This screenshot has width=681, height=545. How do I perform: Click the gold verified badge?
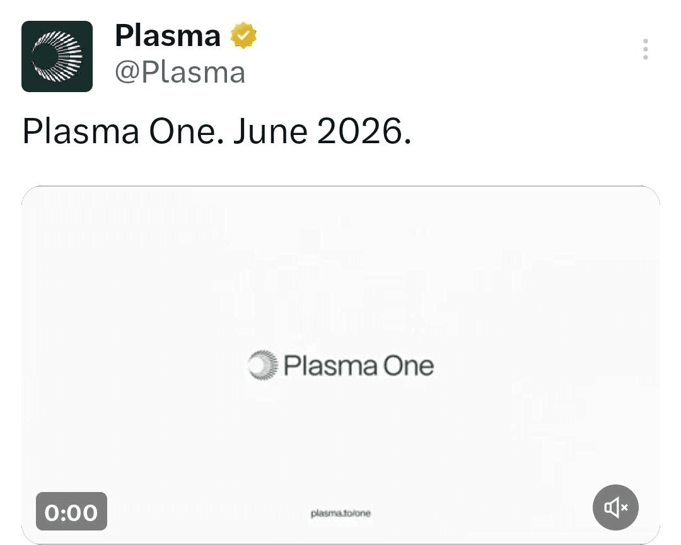pos(243,36)
